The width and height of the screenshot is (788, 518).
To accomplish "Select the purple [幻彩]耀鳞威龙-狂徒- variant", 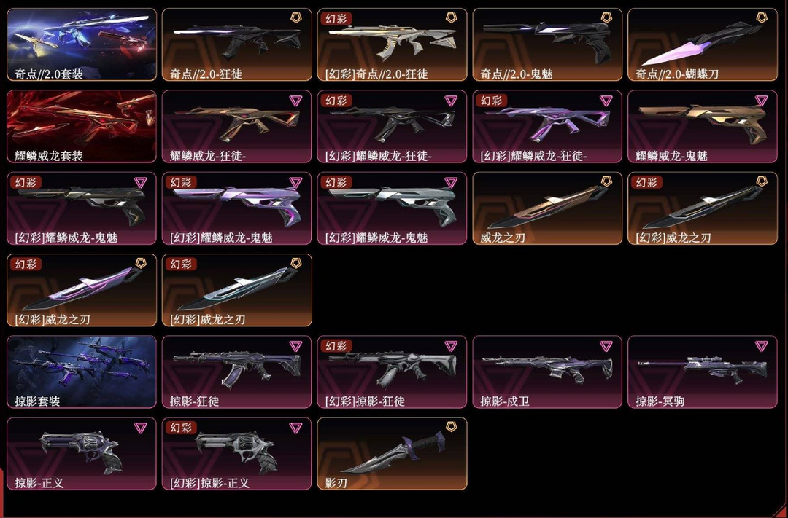I will coord(547,127).
